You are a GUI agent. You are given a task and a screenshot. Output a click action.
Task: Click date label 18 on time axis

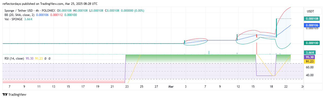coord(271,87)
